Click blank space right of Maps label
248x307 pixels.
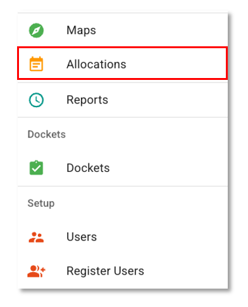tap(162, 30)
